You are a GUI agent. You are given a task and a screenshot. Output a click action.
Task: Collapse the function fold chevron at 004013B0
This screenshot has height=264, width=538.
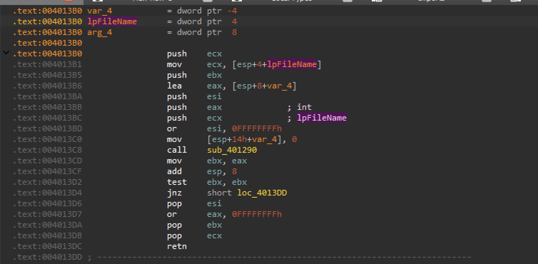tap(6, 53)
